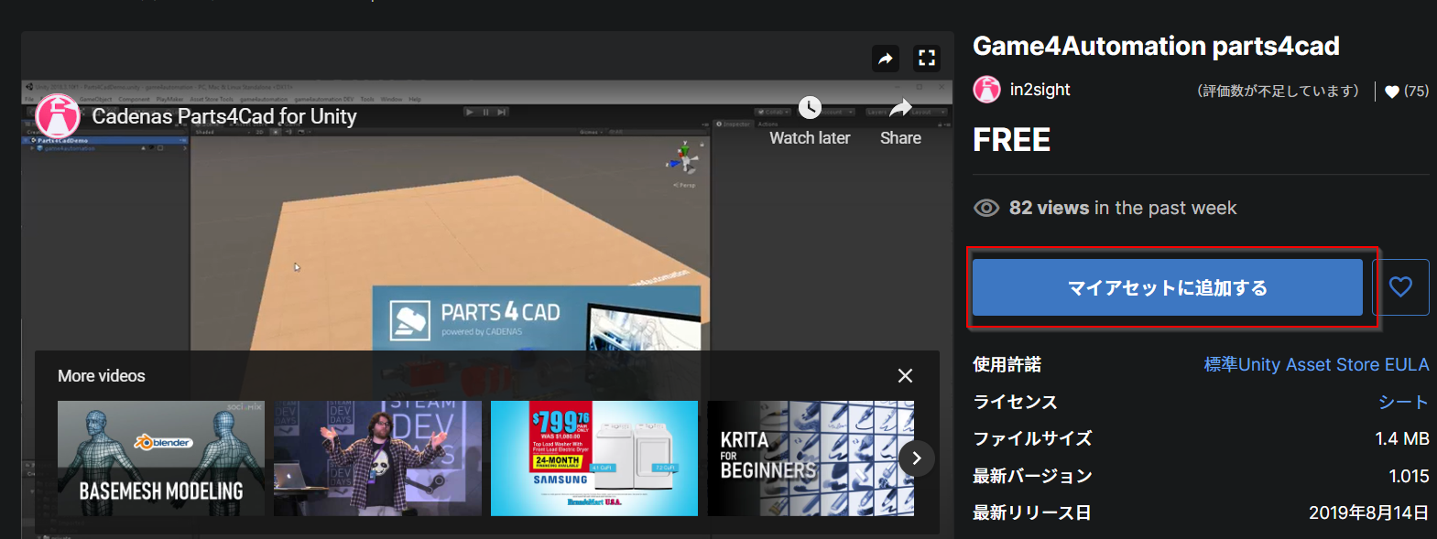Click the 最新バージョン label
1437x539 pixels.
point(1032,476)
